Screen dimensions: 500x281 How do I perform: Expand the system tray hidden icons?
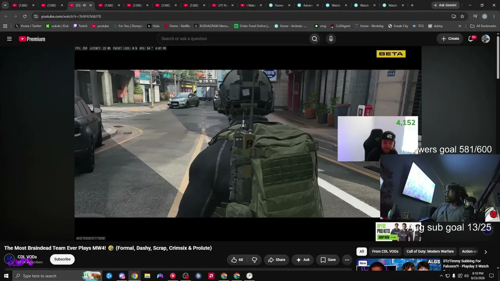[x=441, y=276]
